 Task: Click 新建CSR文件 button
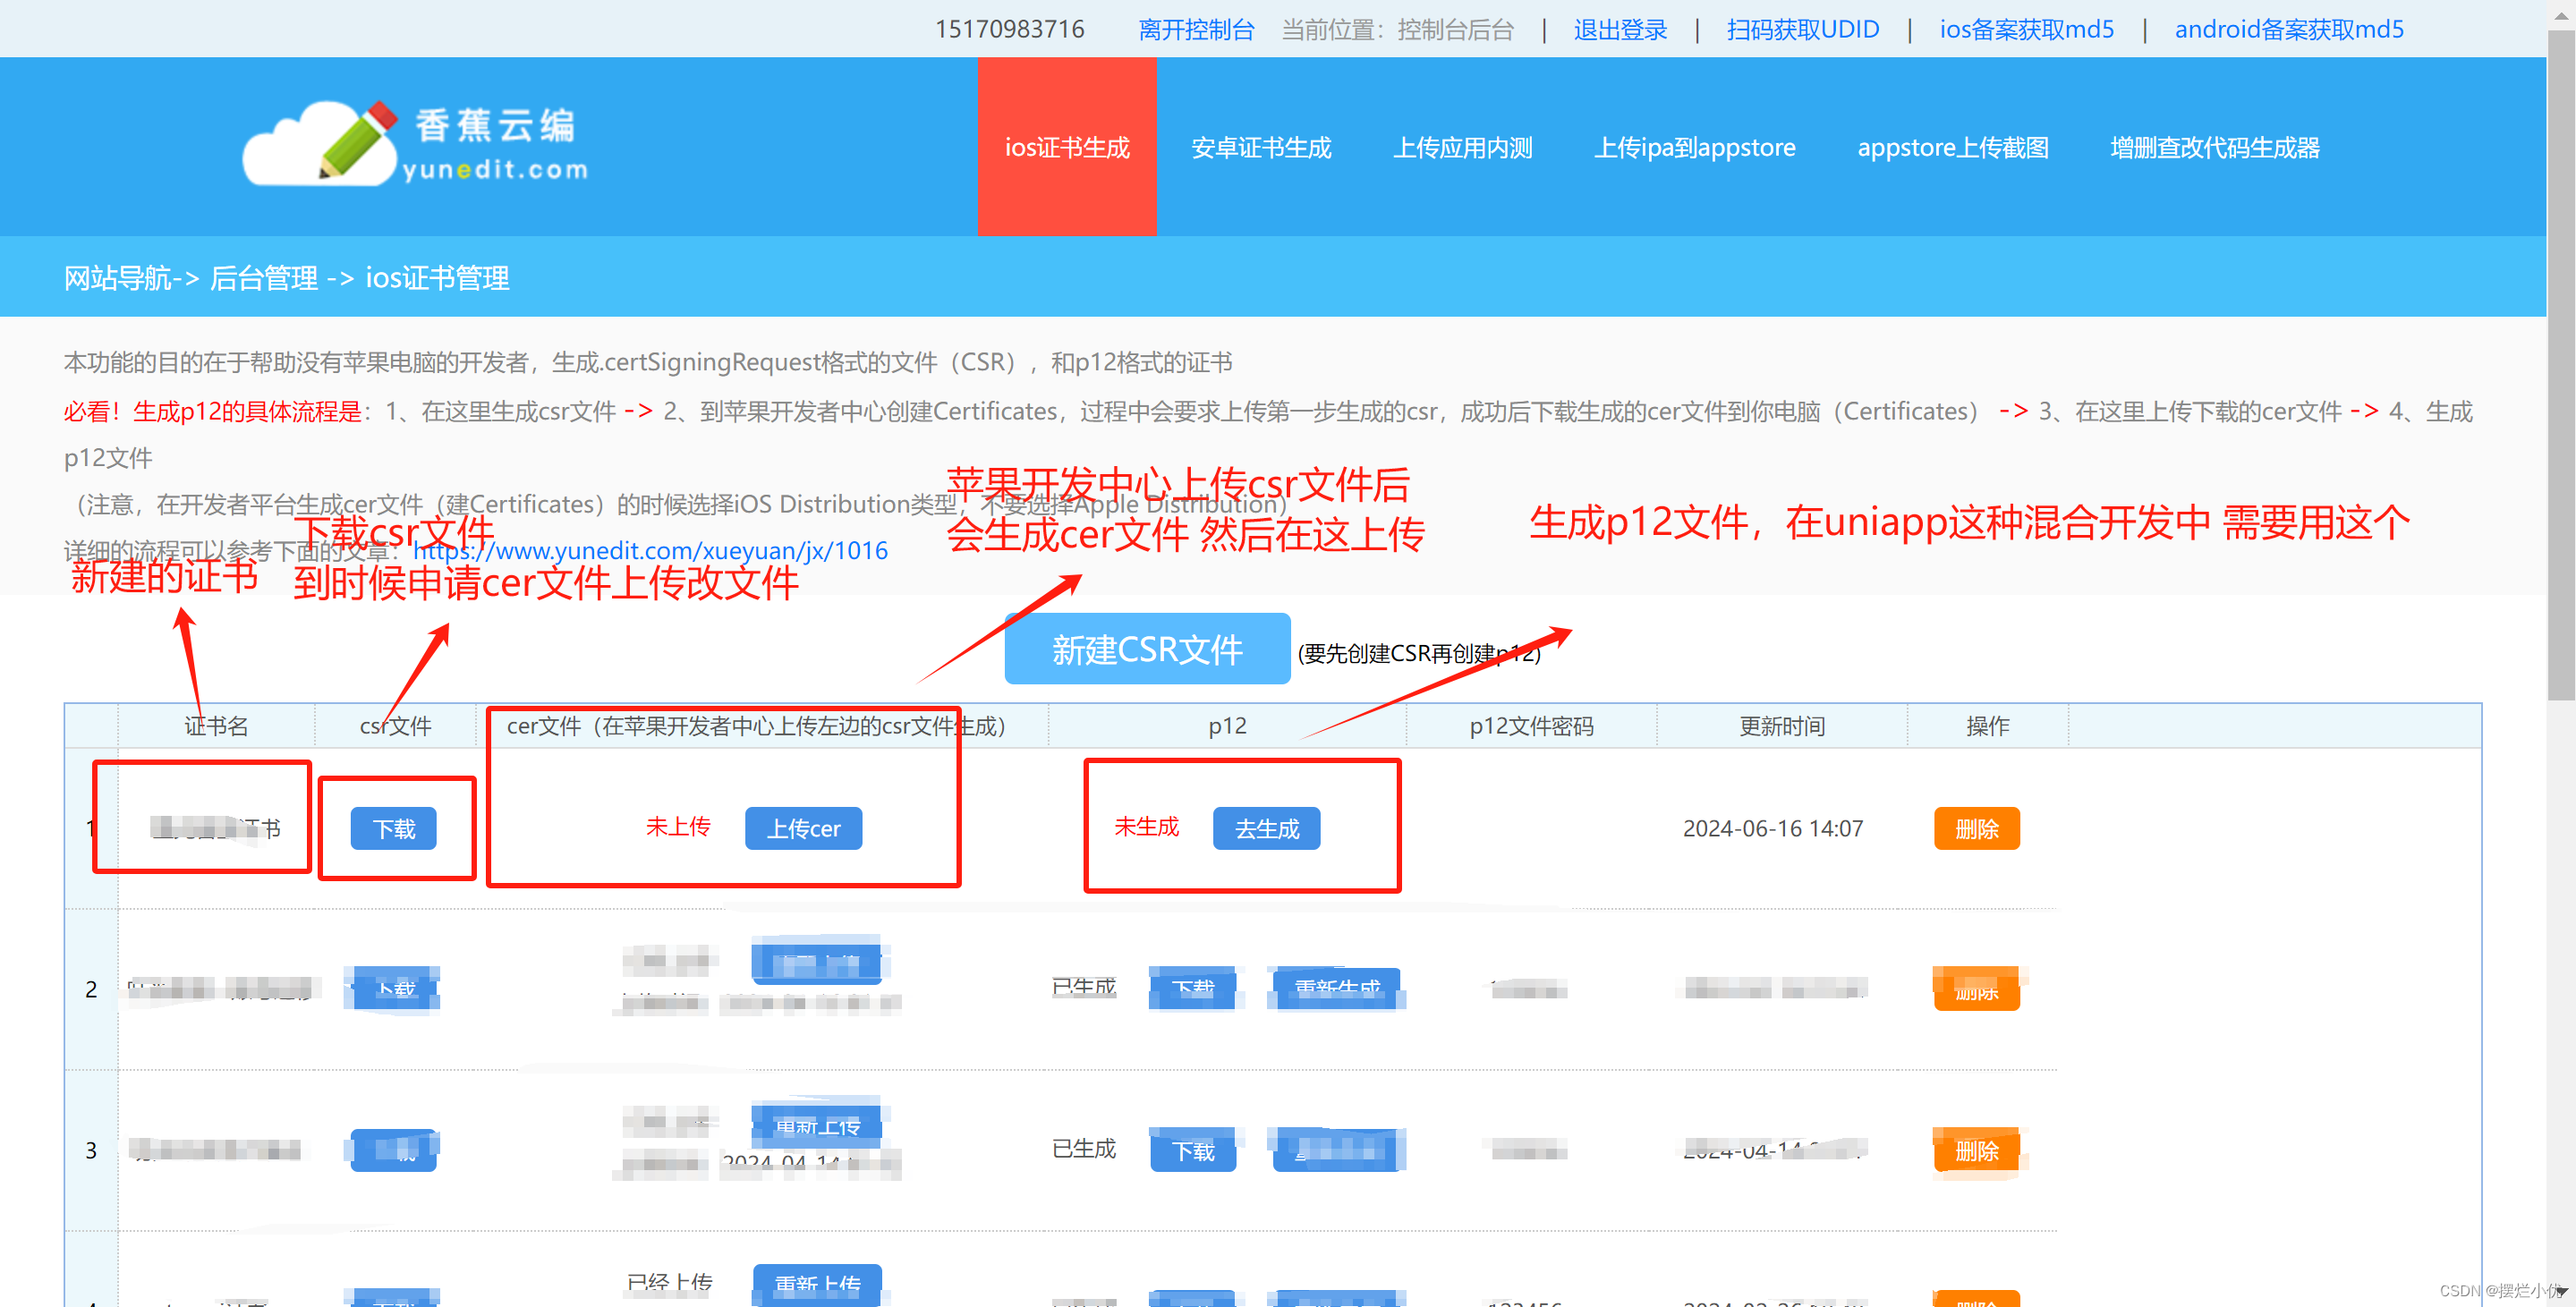pyautogui.click(x=1146, y=650)
